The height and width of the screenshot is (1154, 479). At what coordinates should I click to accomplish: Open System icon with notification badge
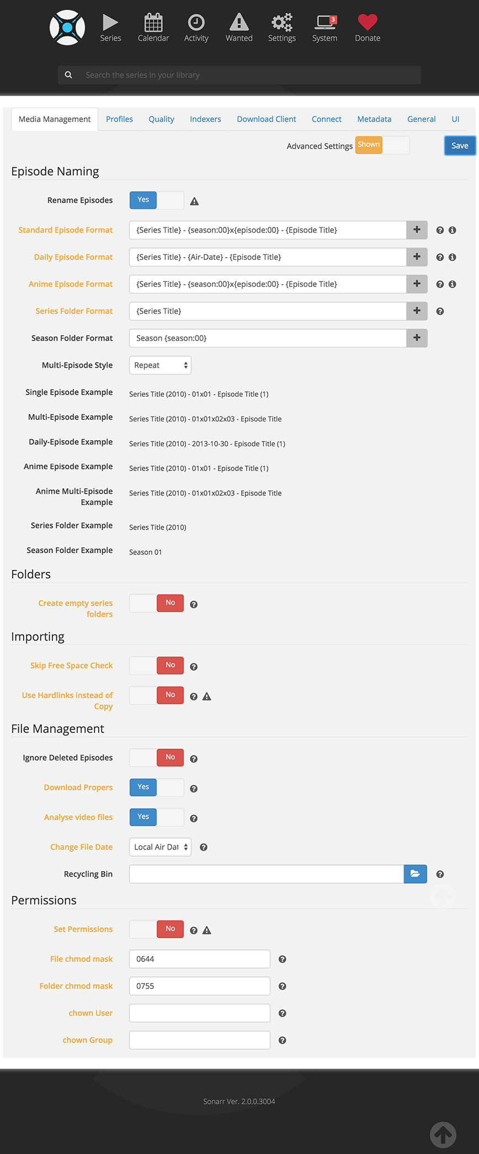(x=325, y=22)
